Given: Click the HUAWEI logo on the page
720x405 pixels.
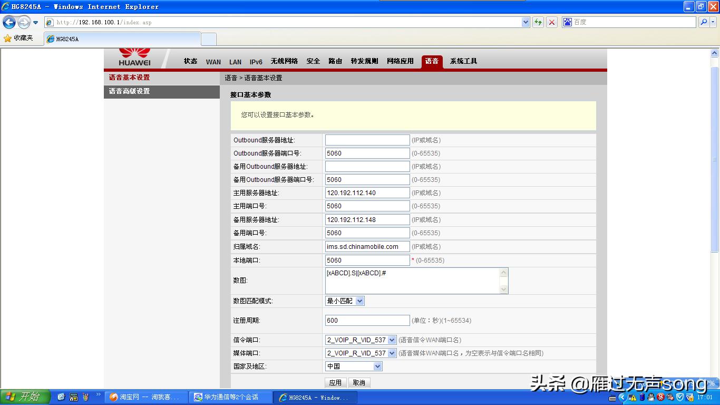Looking at the screenshot, I should click(x=135, y=57).
